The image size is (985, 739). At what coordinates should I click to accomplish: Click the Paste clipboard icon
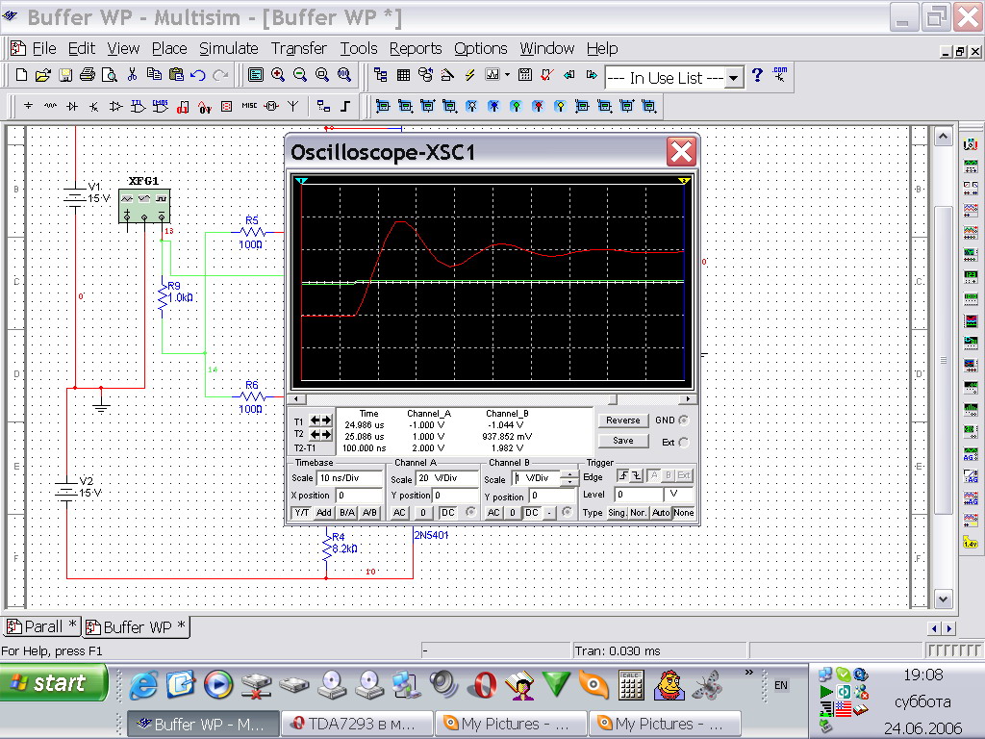click(x=177, y=75)
